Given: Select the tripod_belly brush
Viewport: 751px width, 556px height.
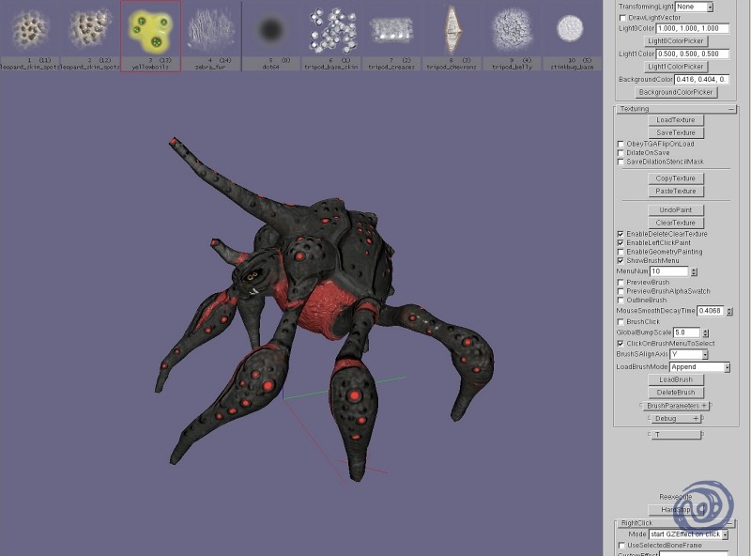Looking at the screenshot, I should [x=512, y=36].
